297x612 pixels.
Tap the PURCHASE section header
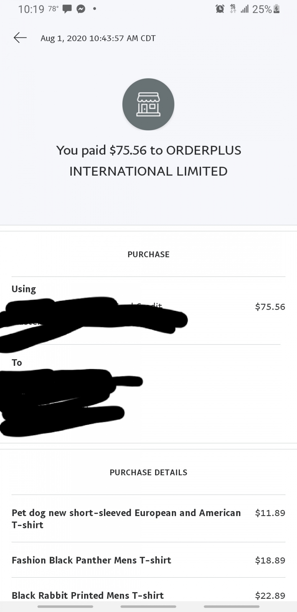click(148, 254)
